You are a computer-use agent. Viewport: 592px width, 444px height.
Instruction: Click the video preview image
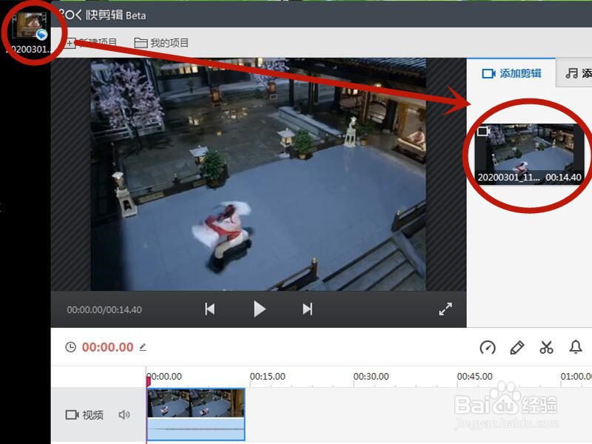(x=258, y=174)
